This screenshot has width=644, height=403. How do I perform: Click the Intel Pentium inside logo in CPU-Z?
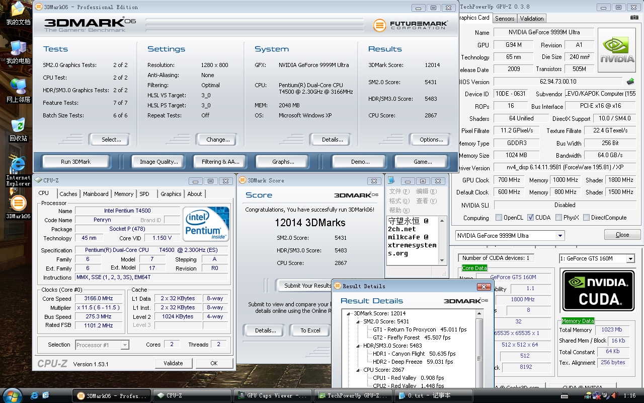tap(206, 224)
